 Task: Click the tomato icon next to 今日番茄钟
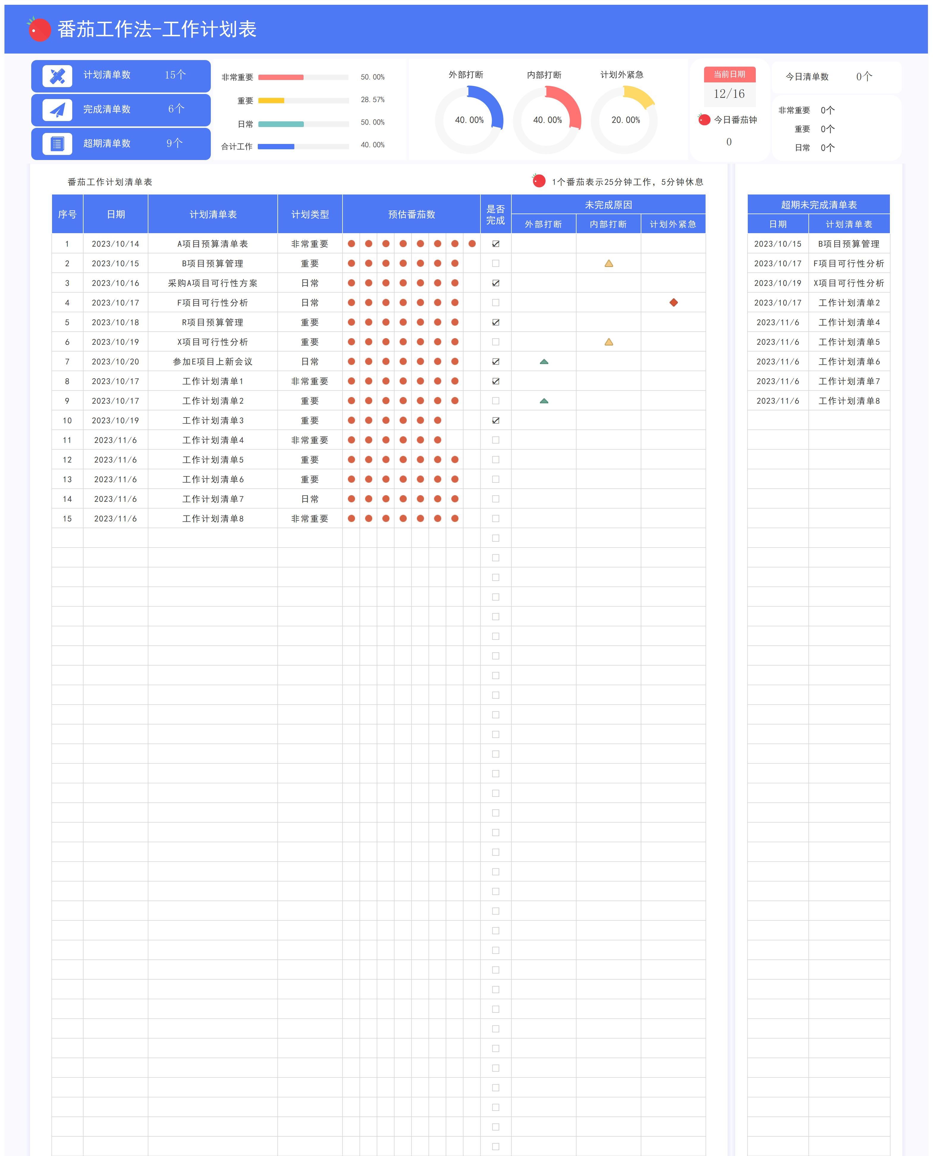[704, 119]
